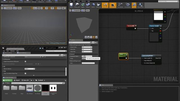The image size is (180, 101).
Task: Collapse the Tick section in World Settings
Action: (x=3, y=71)
